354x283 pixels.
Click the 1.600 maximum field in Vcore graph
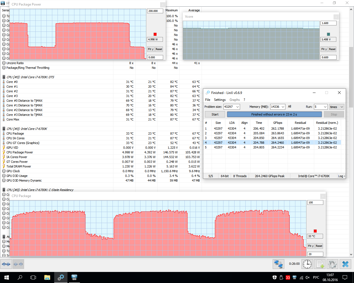[x=328, y=23]
